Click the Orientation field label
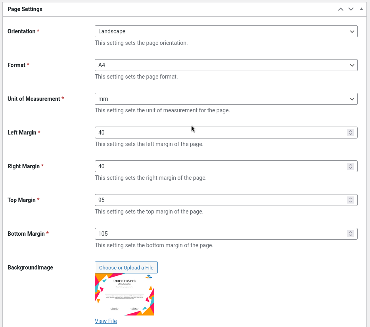Viewport: 370px width, 327px height. point(21,31)
